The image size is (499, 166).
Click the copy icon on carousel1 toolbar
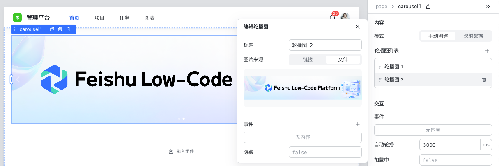[x=52, y=29]
